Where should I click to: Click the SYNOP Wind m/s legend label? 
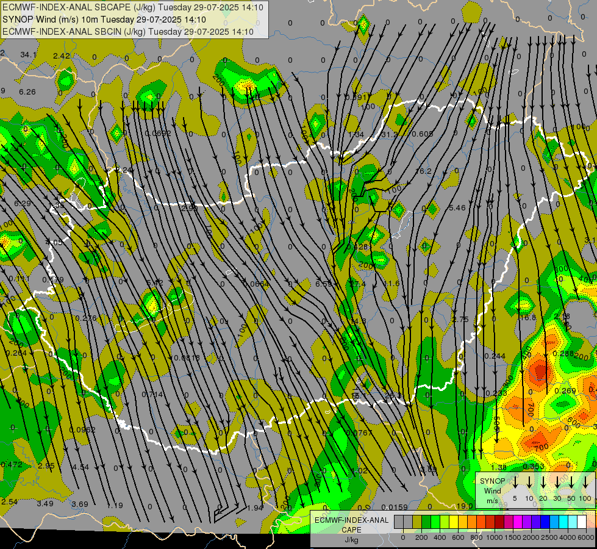pyautogui.click(x=492, y=490)
